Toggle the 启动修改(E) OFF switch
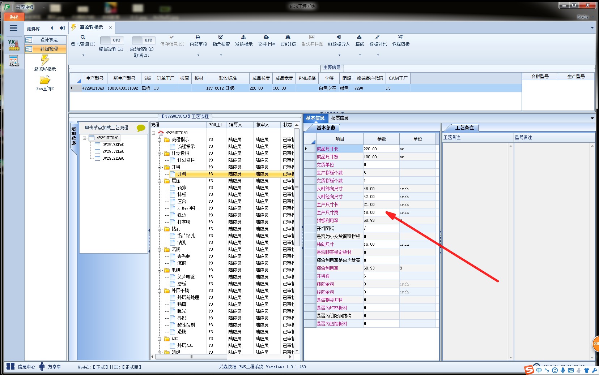This screenshot has width=599, height=375. tap(143, 40)
